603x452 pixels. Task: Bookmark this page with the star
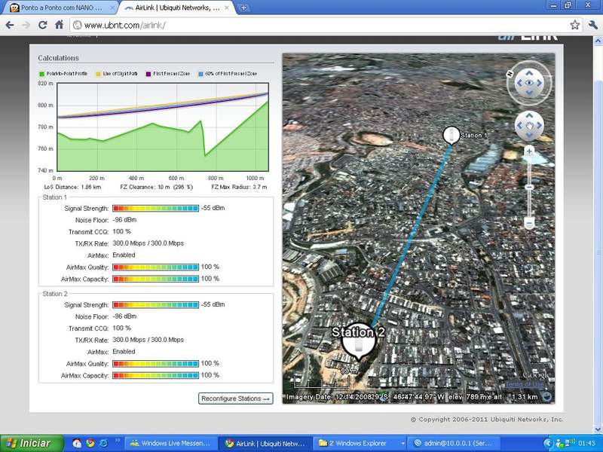575,26
